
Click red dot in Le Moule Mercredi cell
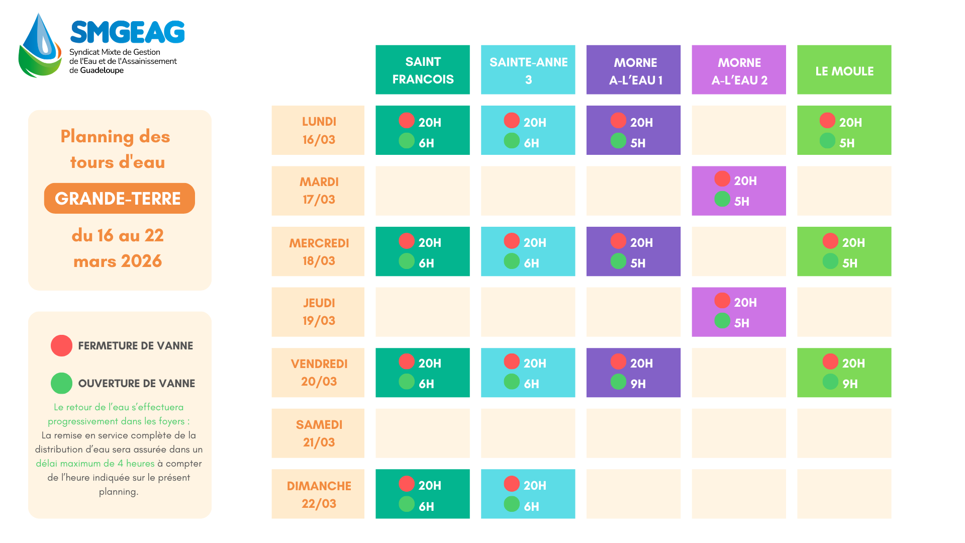coord(830,241)
